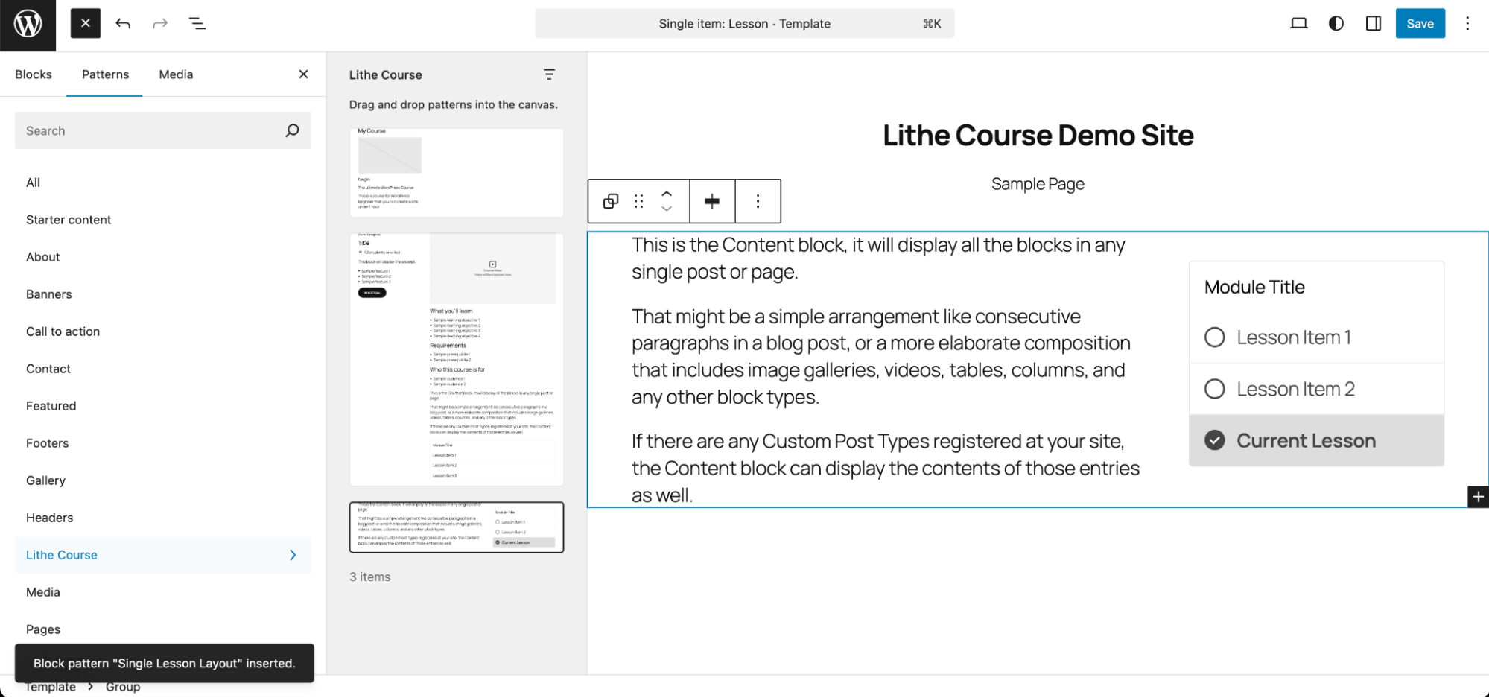Image resolution: width=1489 pixels, height=698 pixels.
Task: Undo the last change
Action: coord(123,23)
